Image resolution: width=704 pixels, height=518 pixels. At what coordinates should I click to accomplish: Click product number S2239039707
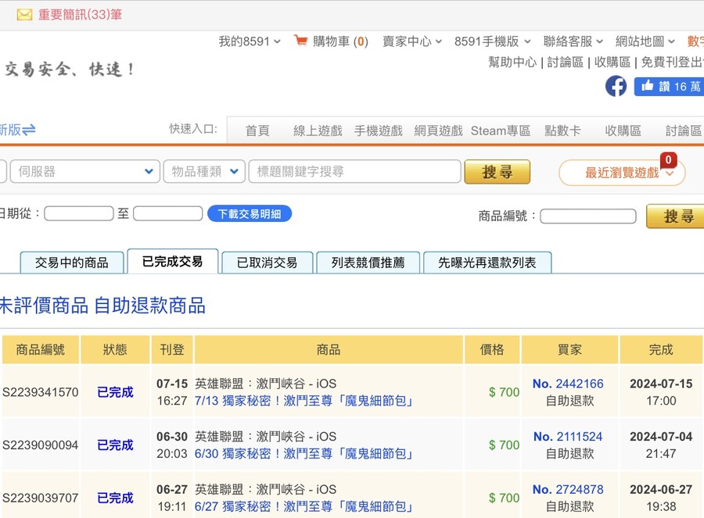(41, 498)
